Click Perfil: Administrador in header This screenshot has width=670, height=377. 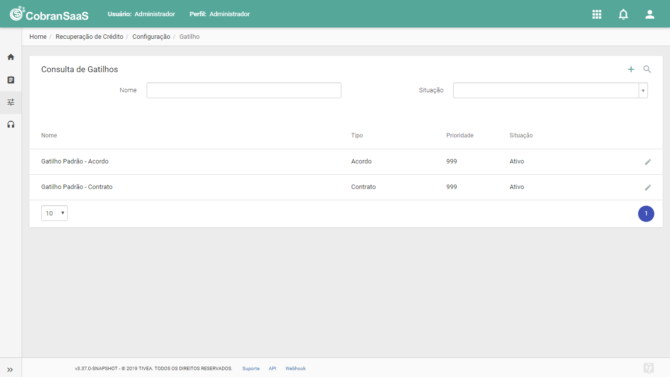point(220,14)
